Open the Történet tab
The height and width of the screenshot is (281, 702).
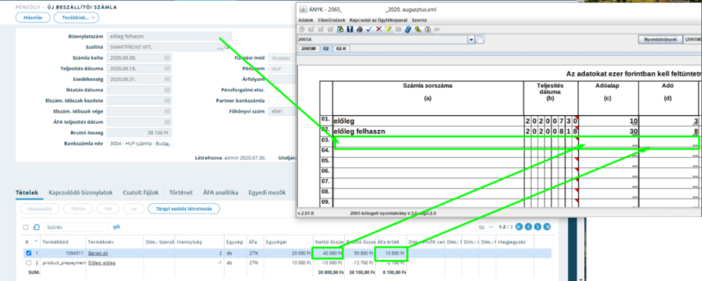tap(181, 192)
